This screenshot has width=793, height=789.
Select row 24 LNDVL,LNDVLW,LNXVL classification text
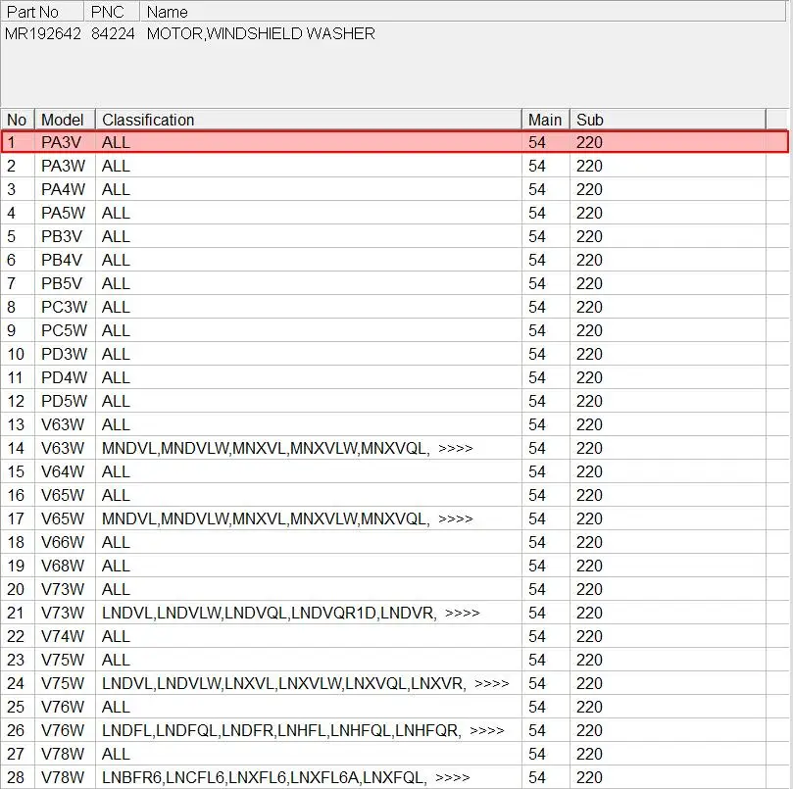pyautogui.click(x=283, y=683)
